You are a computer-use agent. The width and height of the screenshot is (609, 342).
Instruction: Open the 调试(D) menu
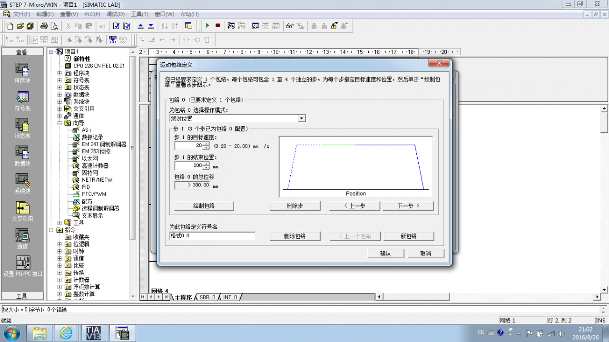click(x=116, y=14)
